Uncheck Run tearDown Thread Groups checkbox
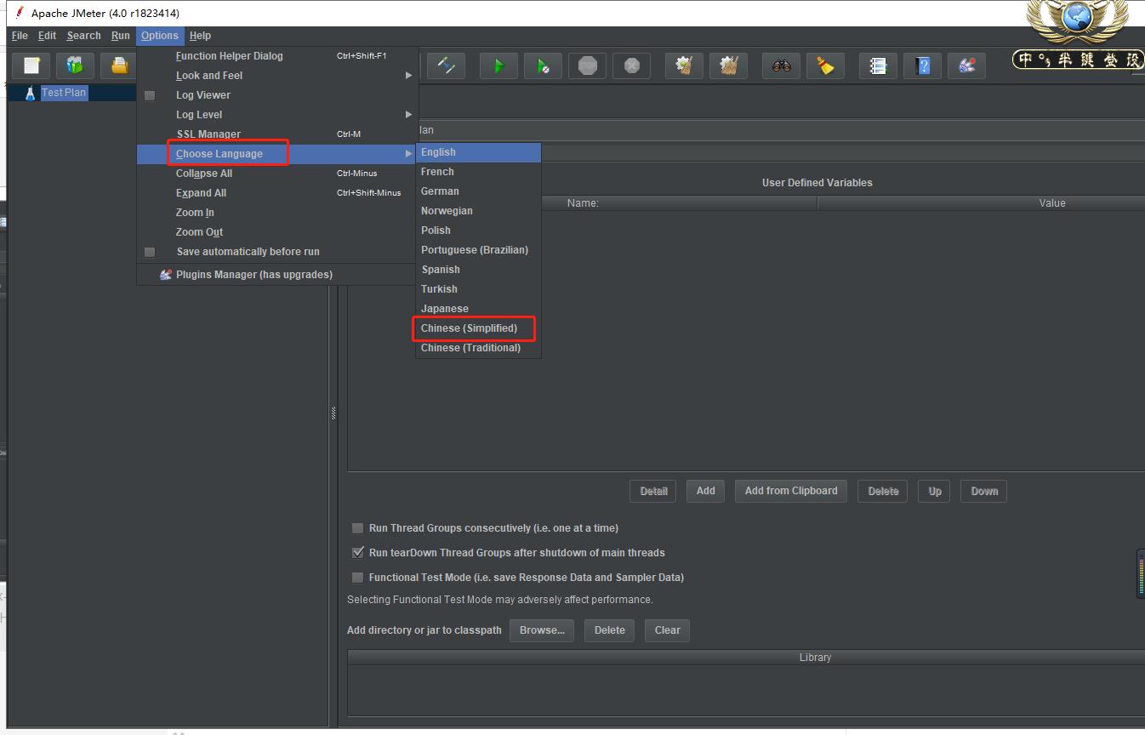This screenshot has height=735, width=1145. pos(358,553)
